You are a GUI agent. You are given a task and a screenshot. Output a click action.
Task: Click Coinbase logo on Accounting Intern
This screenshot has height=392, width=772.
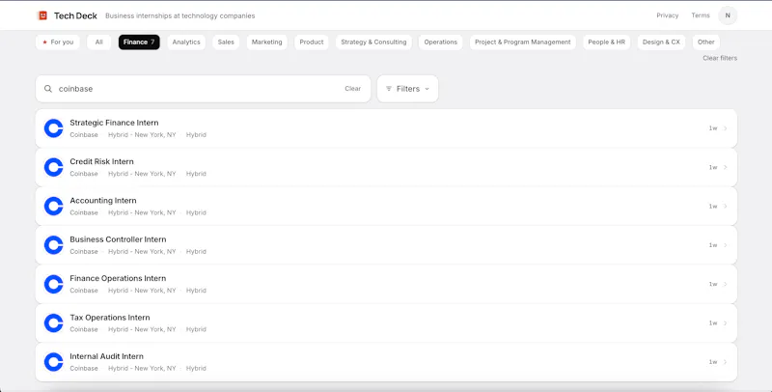[x=54, y=207]
